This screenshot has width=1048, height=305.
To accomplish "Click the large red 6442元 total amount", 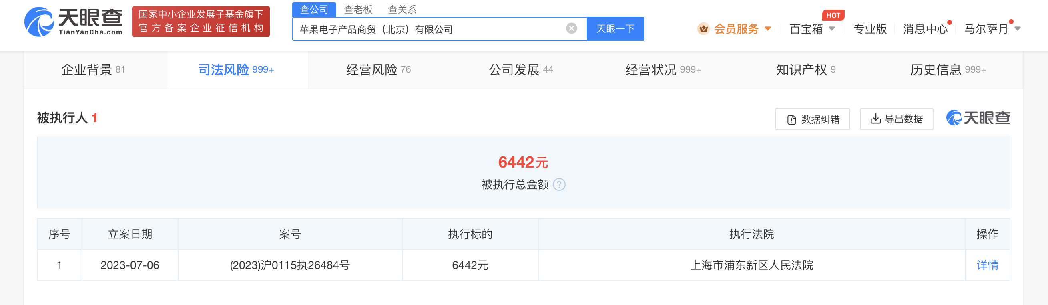I will [523, 162].
